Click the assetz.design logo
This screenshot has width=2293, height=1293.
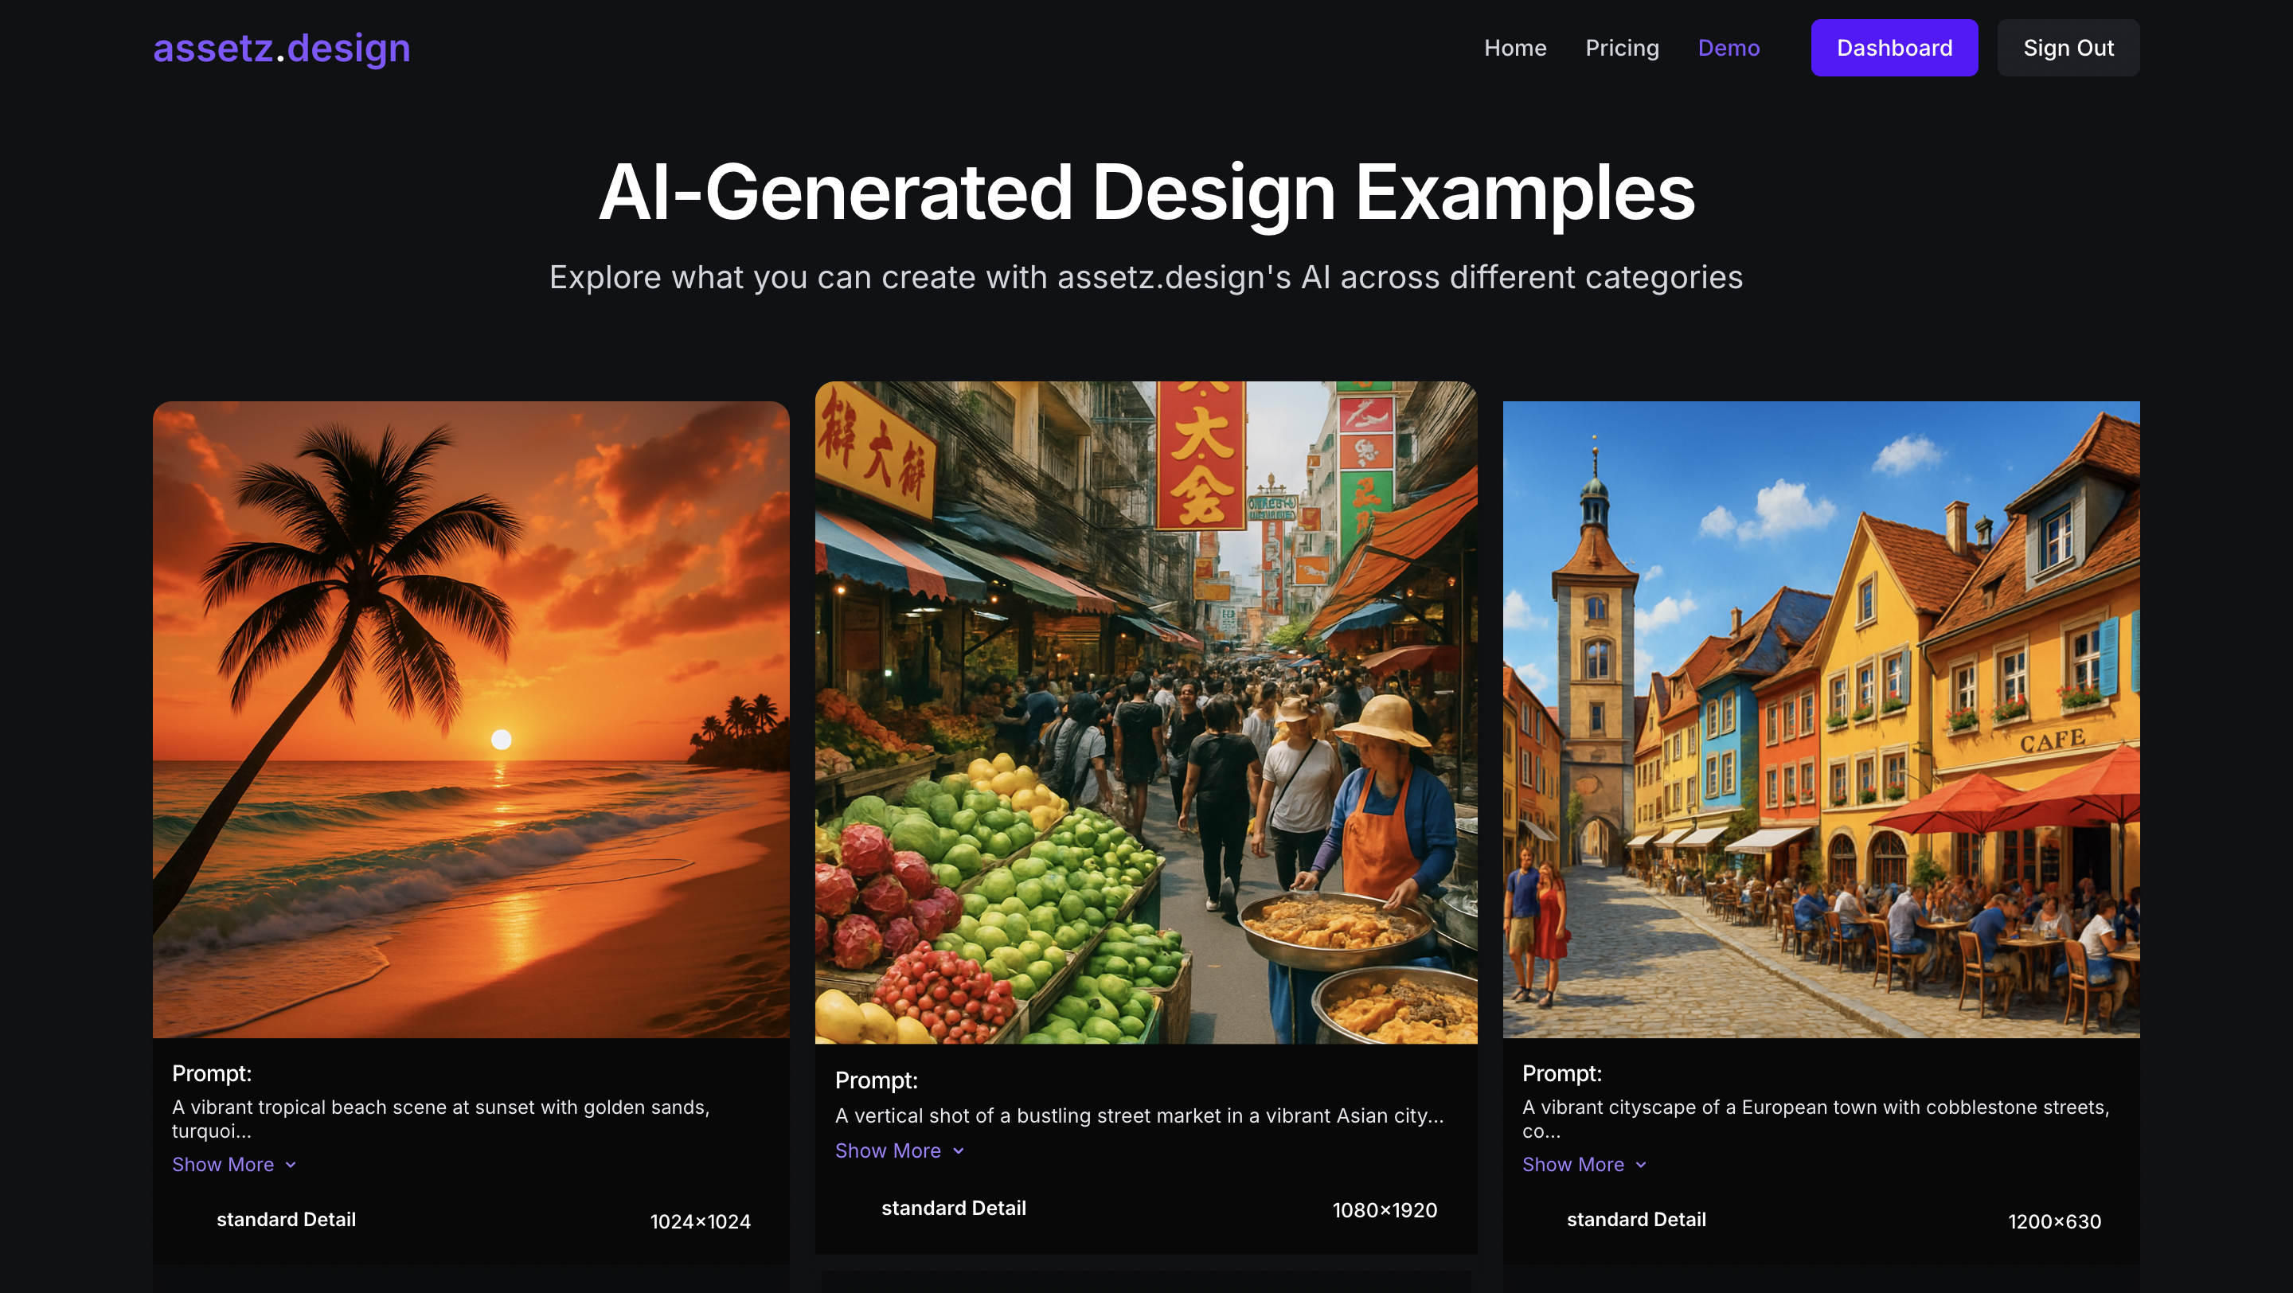coord(281,48)
